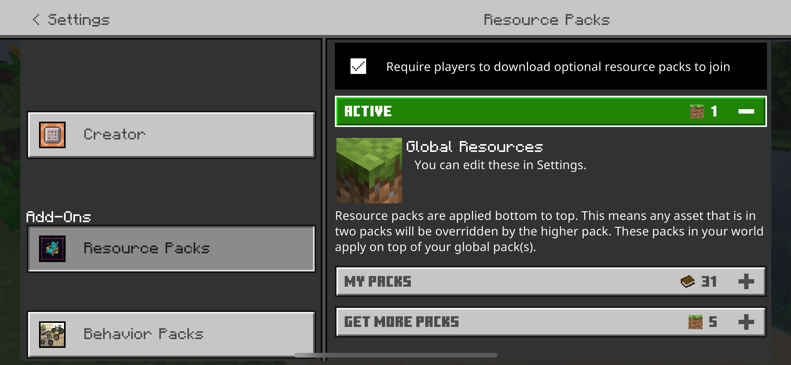Screen dimensions: 791x365
Task: Toggle require players to download packs checkbox
Action: tap(358, 66)
